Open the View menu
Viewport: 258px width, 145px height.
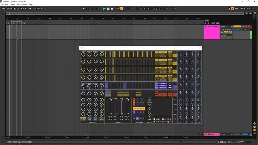coord(18,4)
